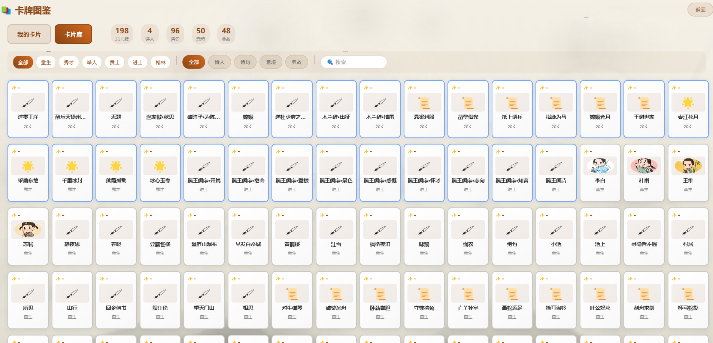
Task: Click the star icon on 采菊东篱 card
Action: [x=28, y=166]
